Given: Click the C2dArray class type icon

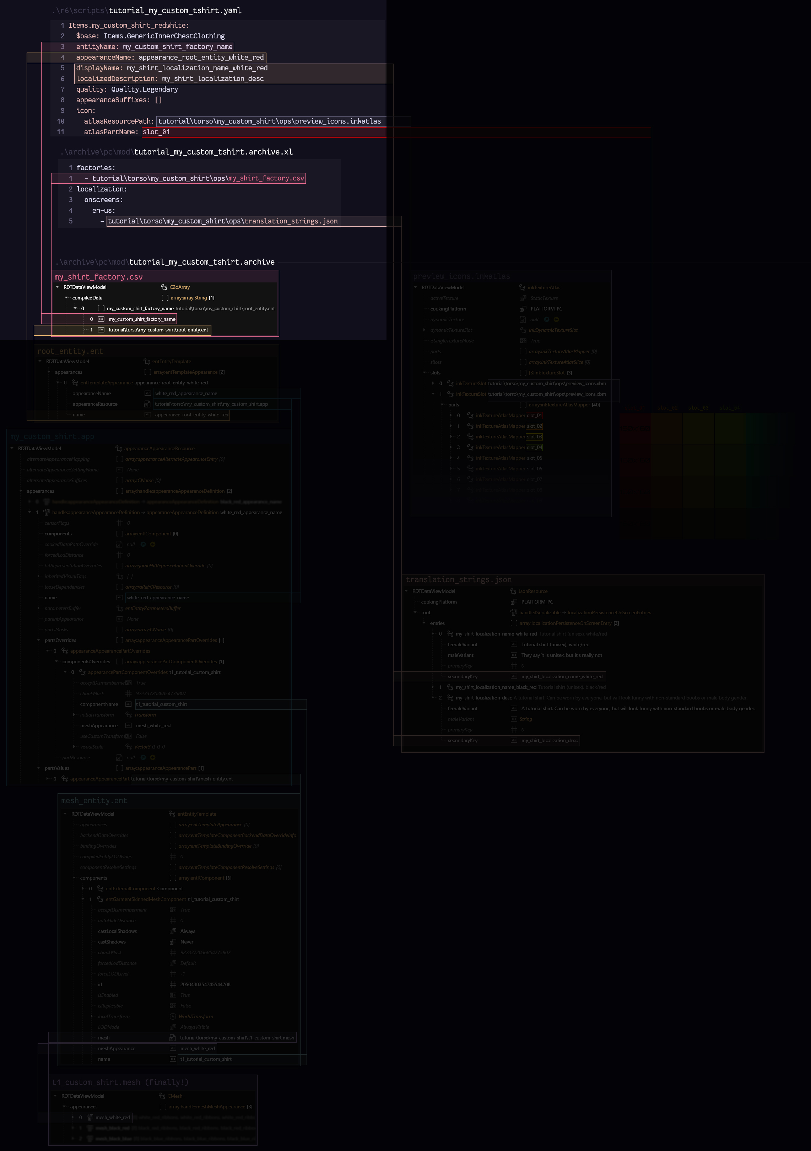Looking at the screenshot, I should tap(164, 287).
